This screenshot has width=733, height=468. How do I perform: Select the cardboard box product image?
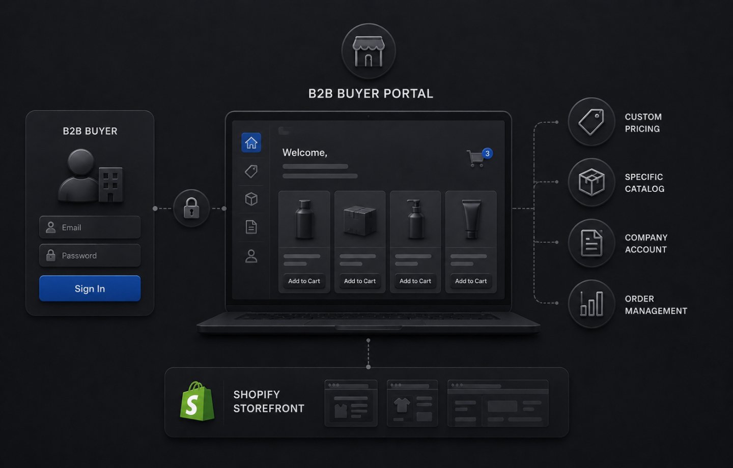(360, 220)
